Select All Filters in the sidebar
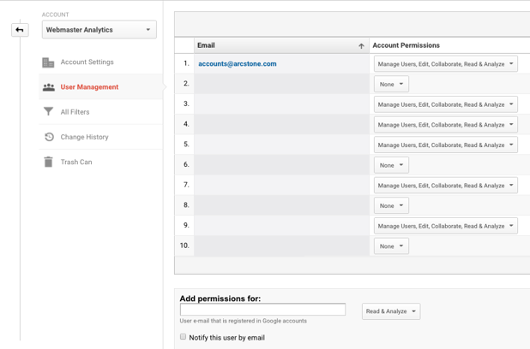Screen dimensions: 530x349 coord(75,112)
